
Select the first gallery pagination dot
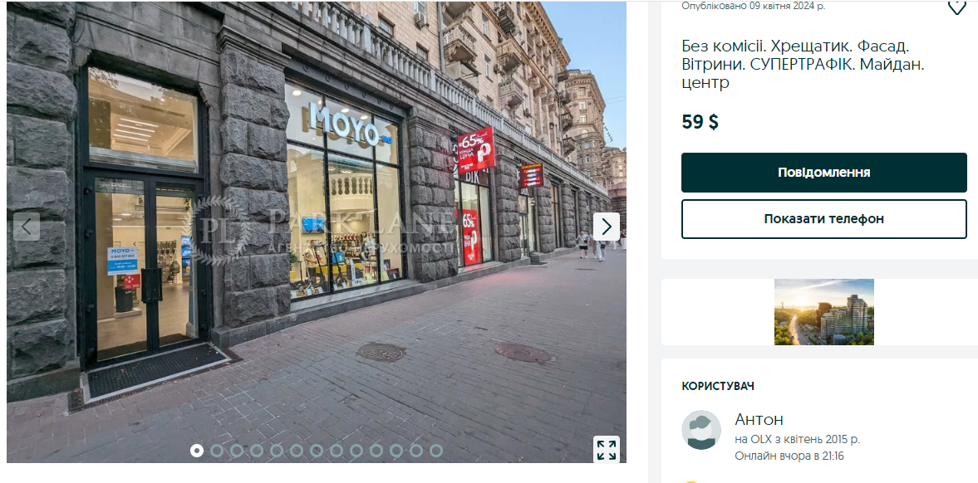coord(196,450)
